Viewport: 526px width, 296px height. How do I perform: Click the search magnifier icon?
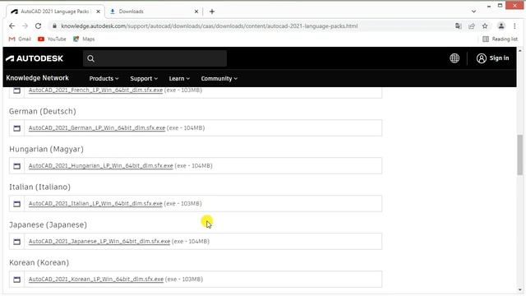(x=91, y=58)
